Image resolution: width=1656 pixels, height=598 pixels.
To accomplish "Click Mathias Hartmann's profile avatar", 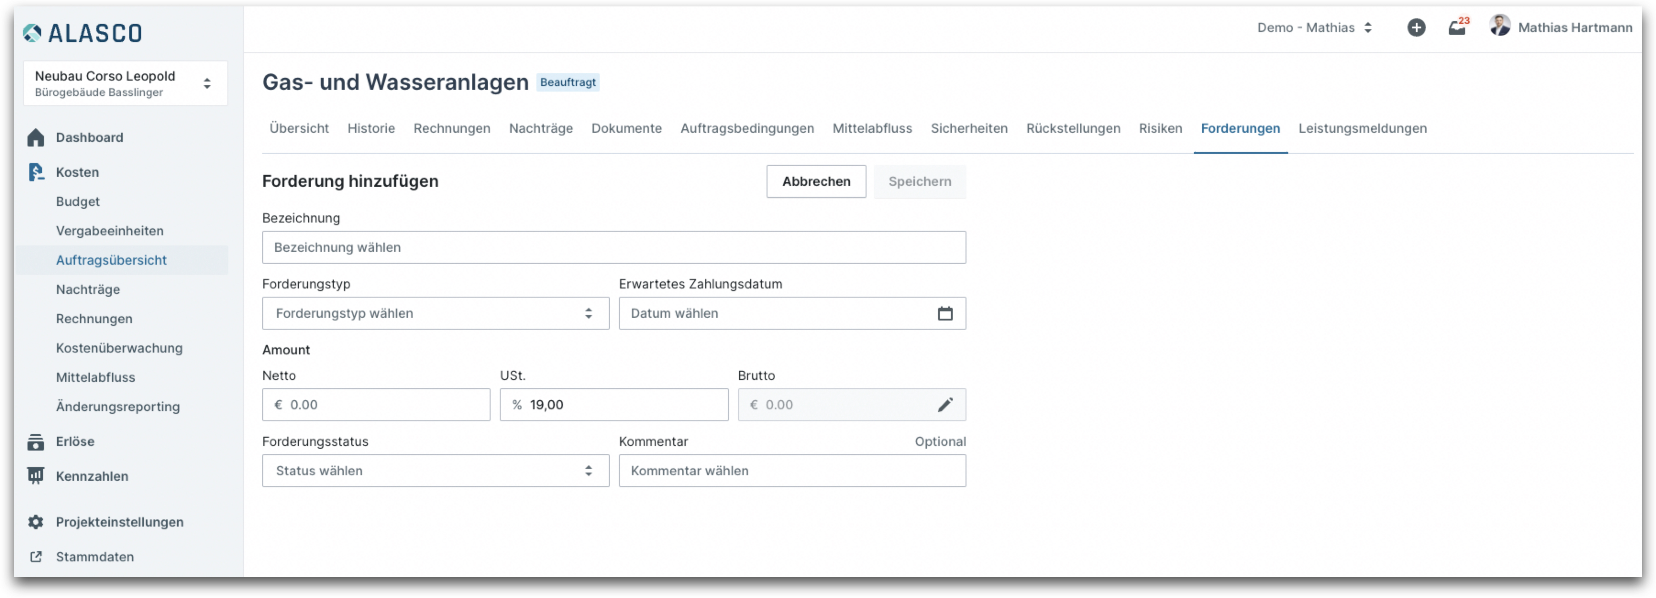I will point(1500,26).
